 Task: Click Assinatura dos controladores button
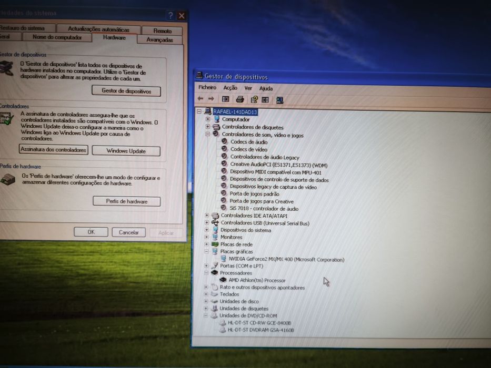pyautogui.click(x=53, y=150)
